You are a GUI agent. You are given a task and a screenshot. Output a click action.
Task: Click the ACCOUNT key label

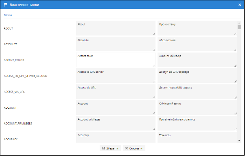[x=10, y=108]
